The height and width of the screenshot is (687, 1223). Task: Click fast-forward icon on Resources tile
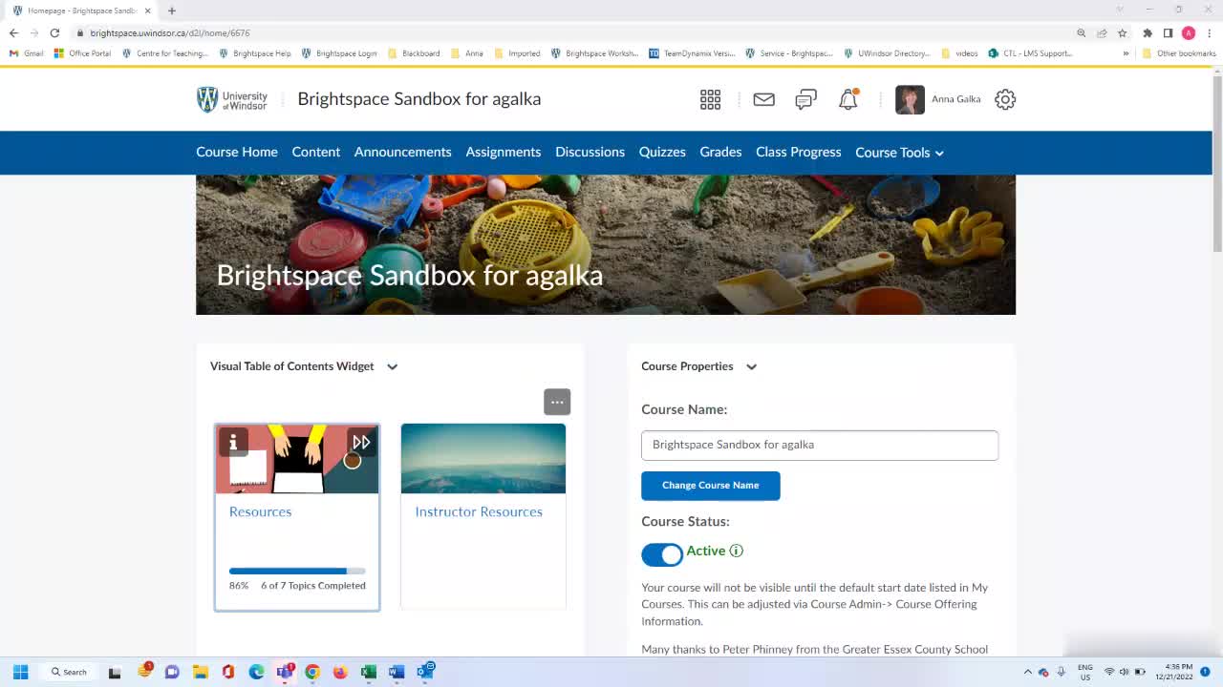[x=361, y=442]
